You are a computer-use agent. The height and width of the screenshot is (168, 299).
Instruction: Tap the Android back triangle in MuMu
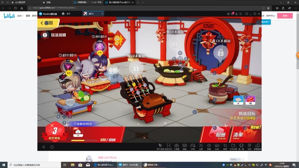click(44, 147)
